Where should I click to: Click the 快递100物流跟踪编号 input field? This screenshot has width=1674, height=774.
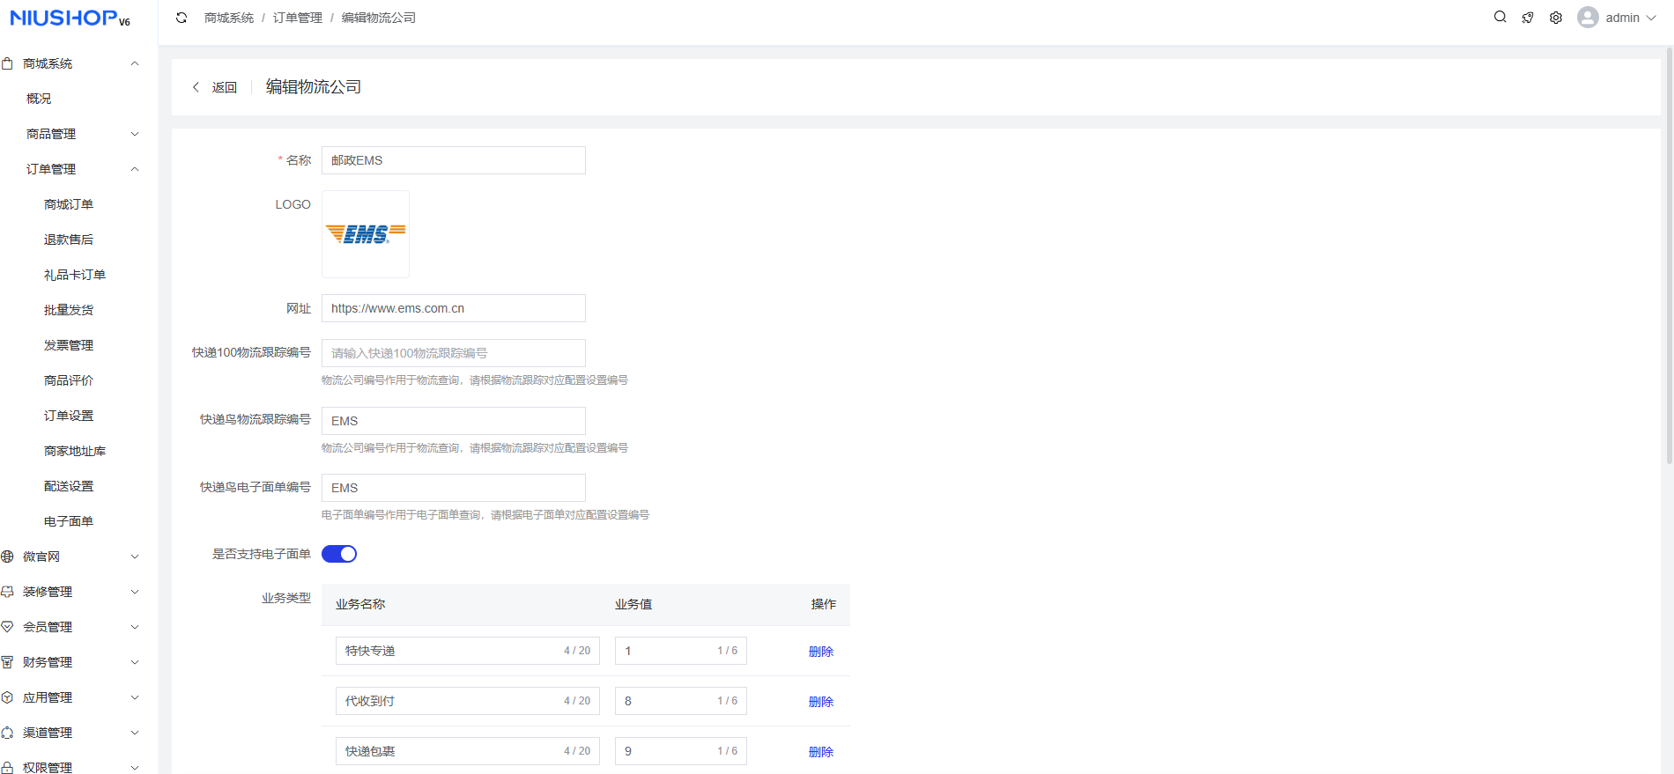coord(453,353)
